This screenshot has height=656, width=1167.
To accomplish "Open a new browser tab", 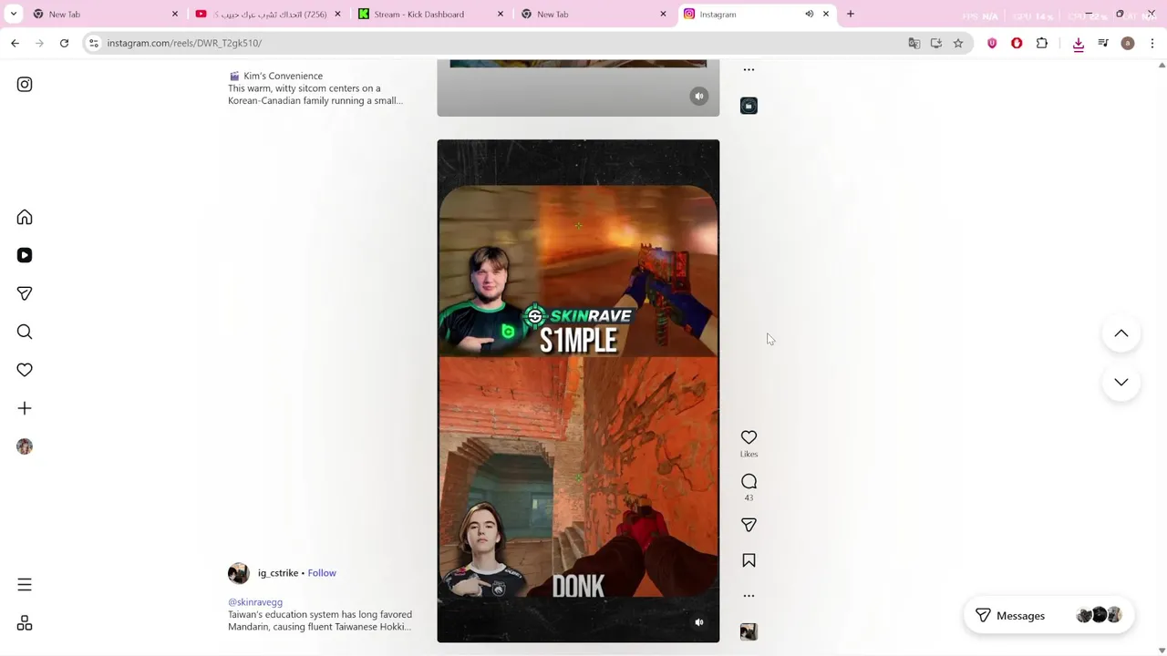I will pos(851,15).
